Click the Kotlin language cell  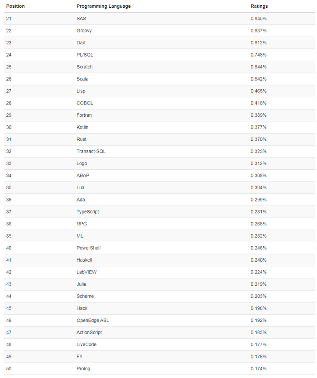[x=83, y=127]
